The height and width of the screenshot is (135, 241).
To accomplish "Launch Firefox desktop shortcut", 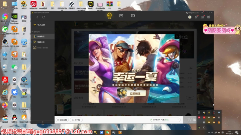I will tap(5, 106).
